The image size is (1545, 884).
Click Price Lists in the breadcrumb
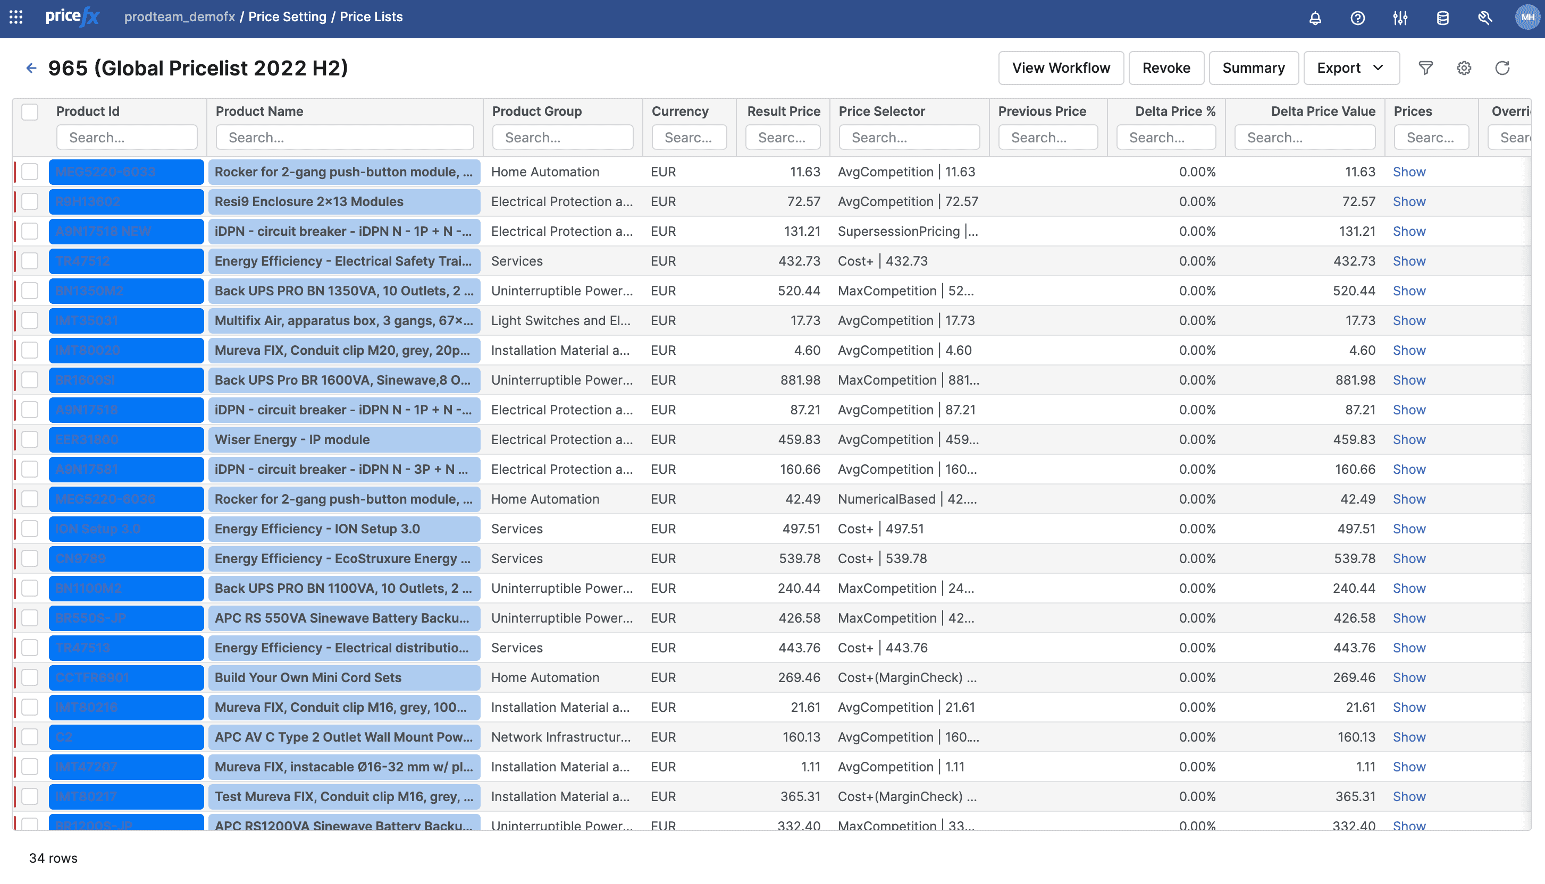371,17
